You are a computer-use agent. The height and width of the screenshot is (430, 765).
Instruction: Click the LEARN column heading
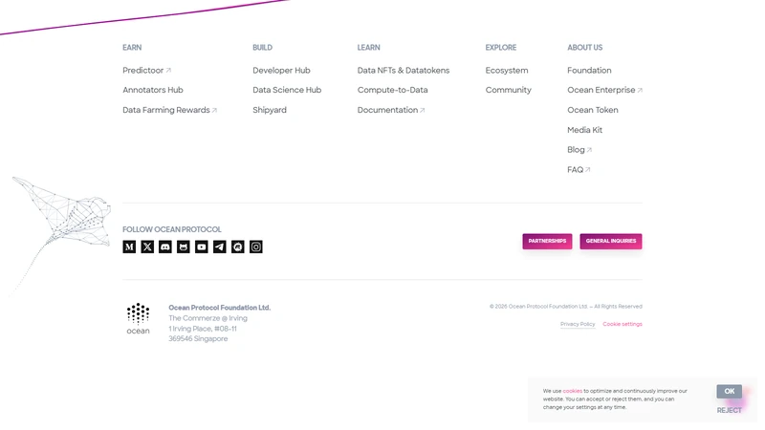click(368, 47)
